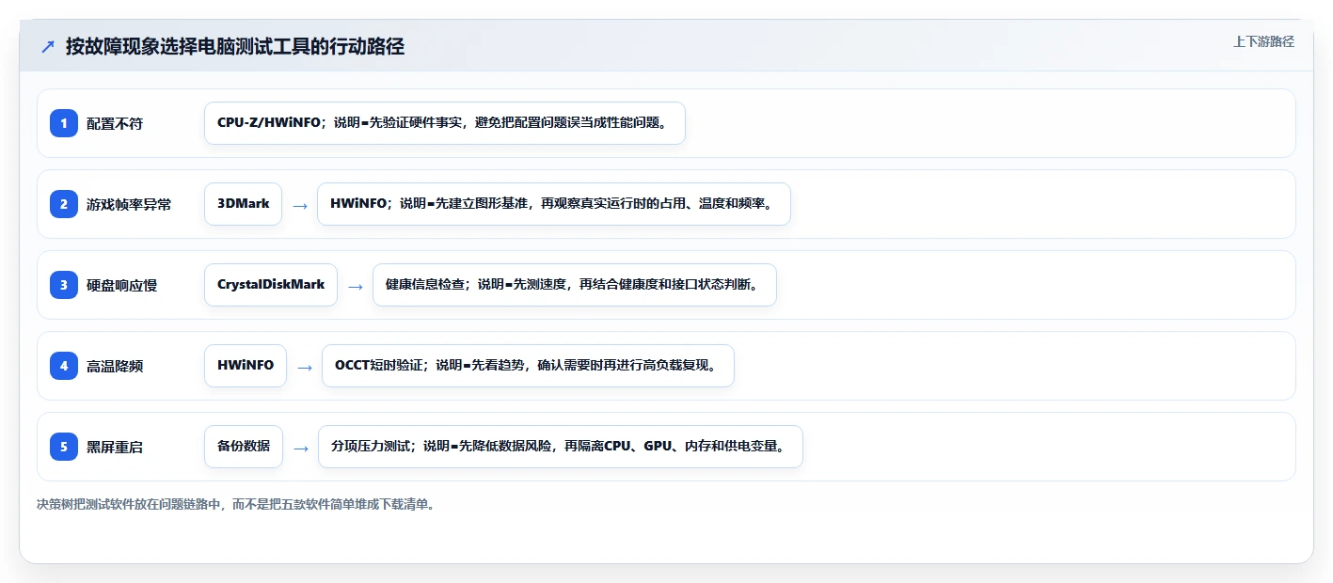Click the arrow after HWiNFO in row 4
The image size is (1333, 583).
pos(305,367)
